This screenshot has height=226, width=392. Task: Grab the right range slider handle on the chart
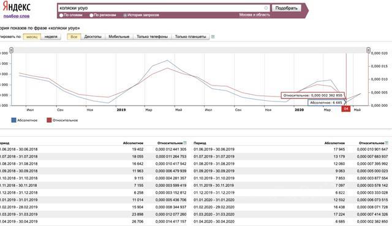coord(368,50)
